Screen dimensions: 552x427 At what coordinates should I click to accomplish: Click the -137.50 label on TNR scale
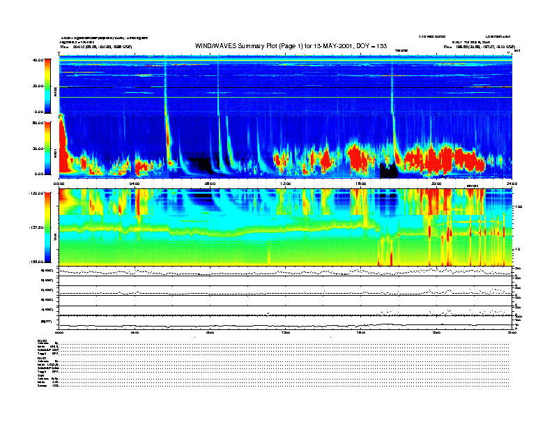(x=36, y=227)
